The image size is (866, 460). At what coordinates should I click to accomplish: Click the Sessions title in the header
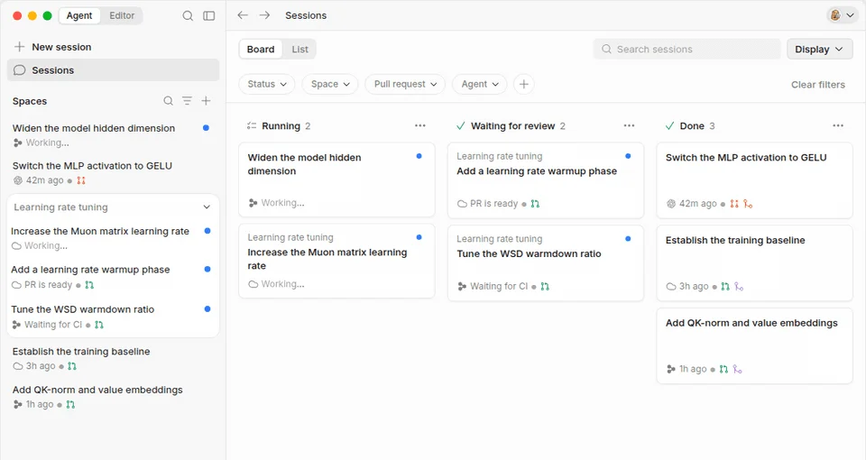[306, 15]
